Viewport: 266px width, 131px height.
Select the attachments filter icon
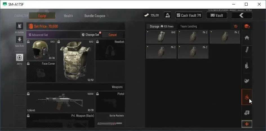tap(247, 81)
